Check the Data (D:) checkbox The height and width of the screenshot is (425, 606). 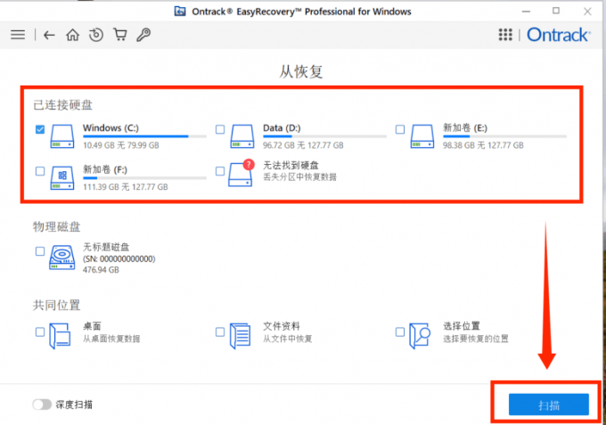(220, 129)
